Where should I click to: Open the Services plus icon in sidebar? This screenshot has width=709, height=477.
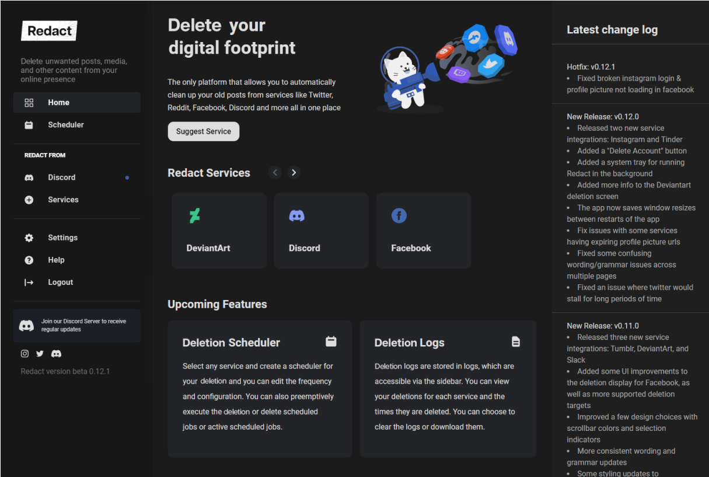(x=29, y=199)
